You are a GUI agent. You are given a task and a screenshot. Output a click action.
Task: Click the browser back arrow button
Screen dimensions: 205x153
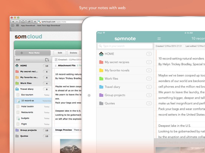[13, 21]
